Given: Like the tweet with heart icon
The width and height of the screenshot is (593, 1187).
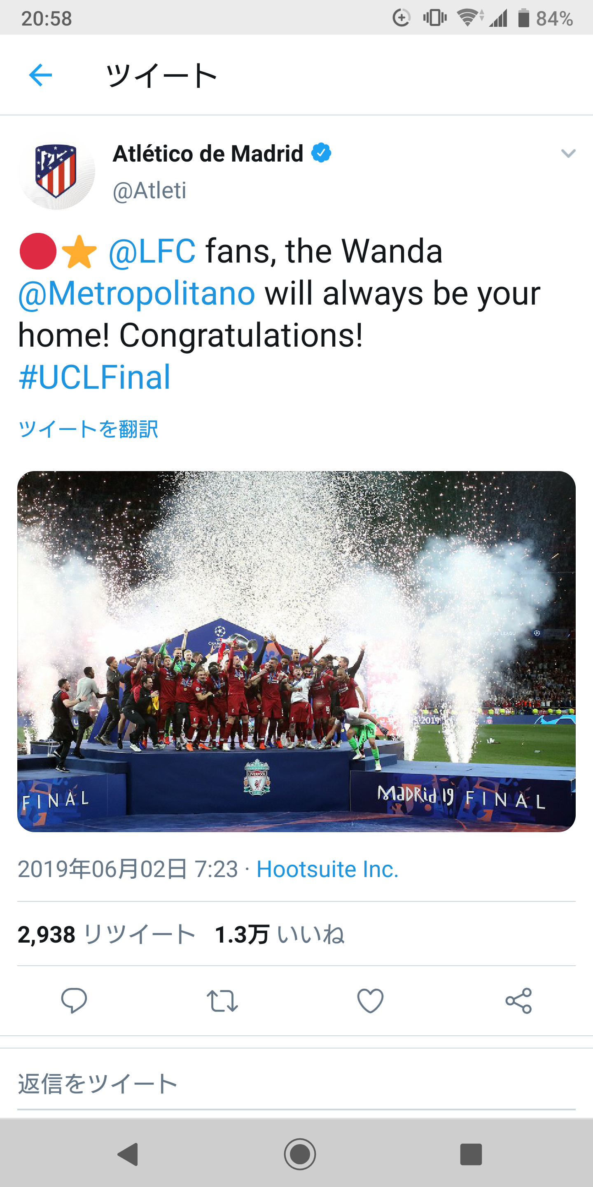Looking at the screenshot, I should 370,1000.
